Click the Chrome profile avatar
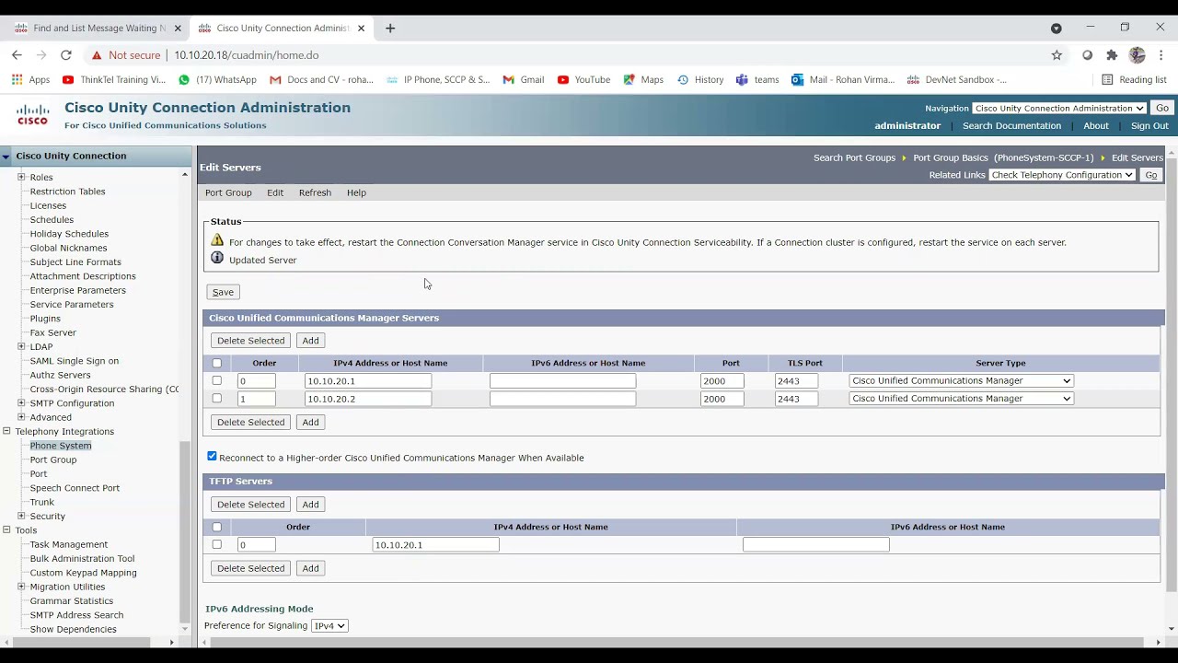1178x663 pixels. (1137, 55)
